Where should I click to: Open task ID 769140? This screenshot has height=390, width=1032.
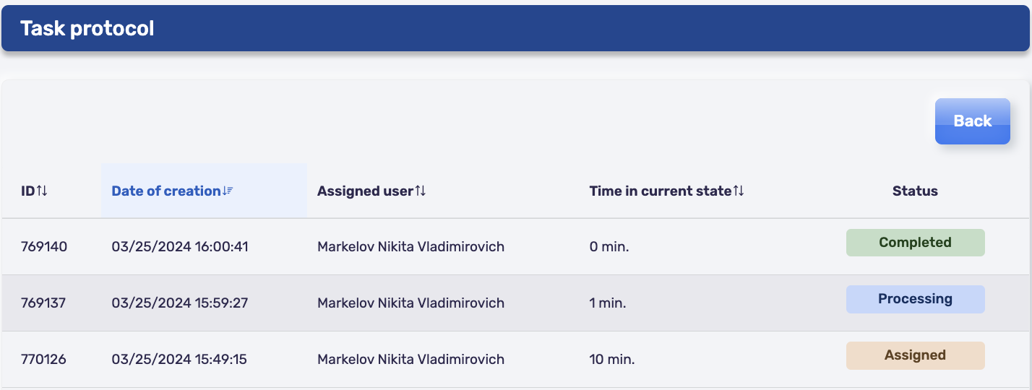(x=44, y=247)
